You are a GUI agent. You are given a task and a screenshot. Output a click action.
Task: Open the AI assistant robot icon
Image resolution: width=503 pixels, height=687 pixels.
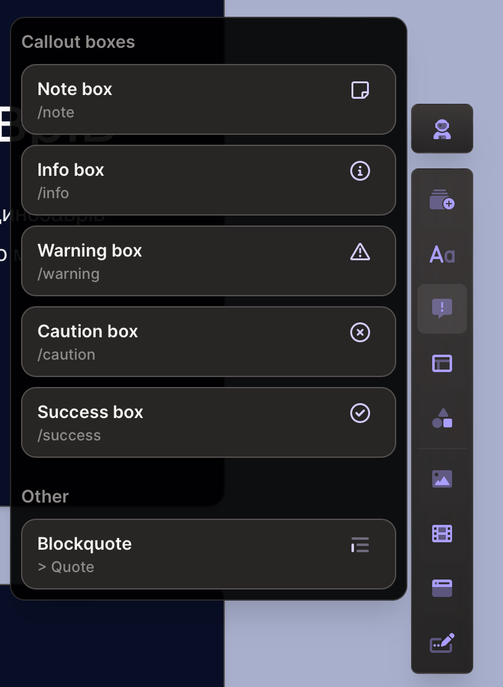click(442, 129)
